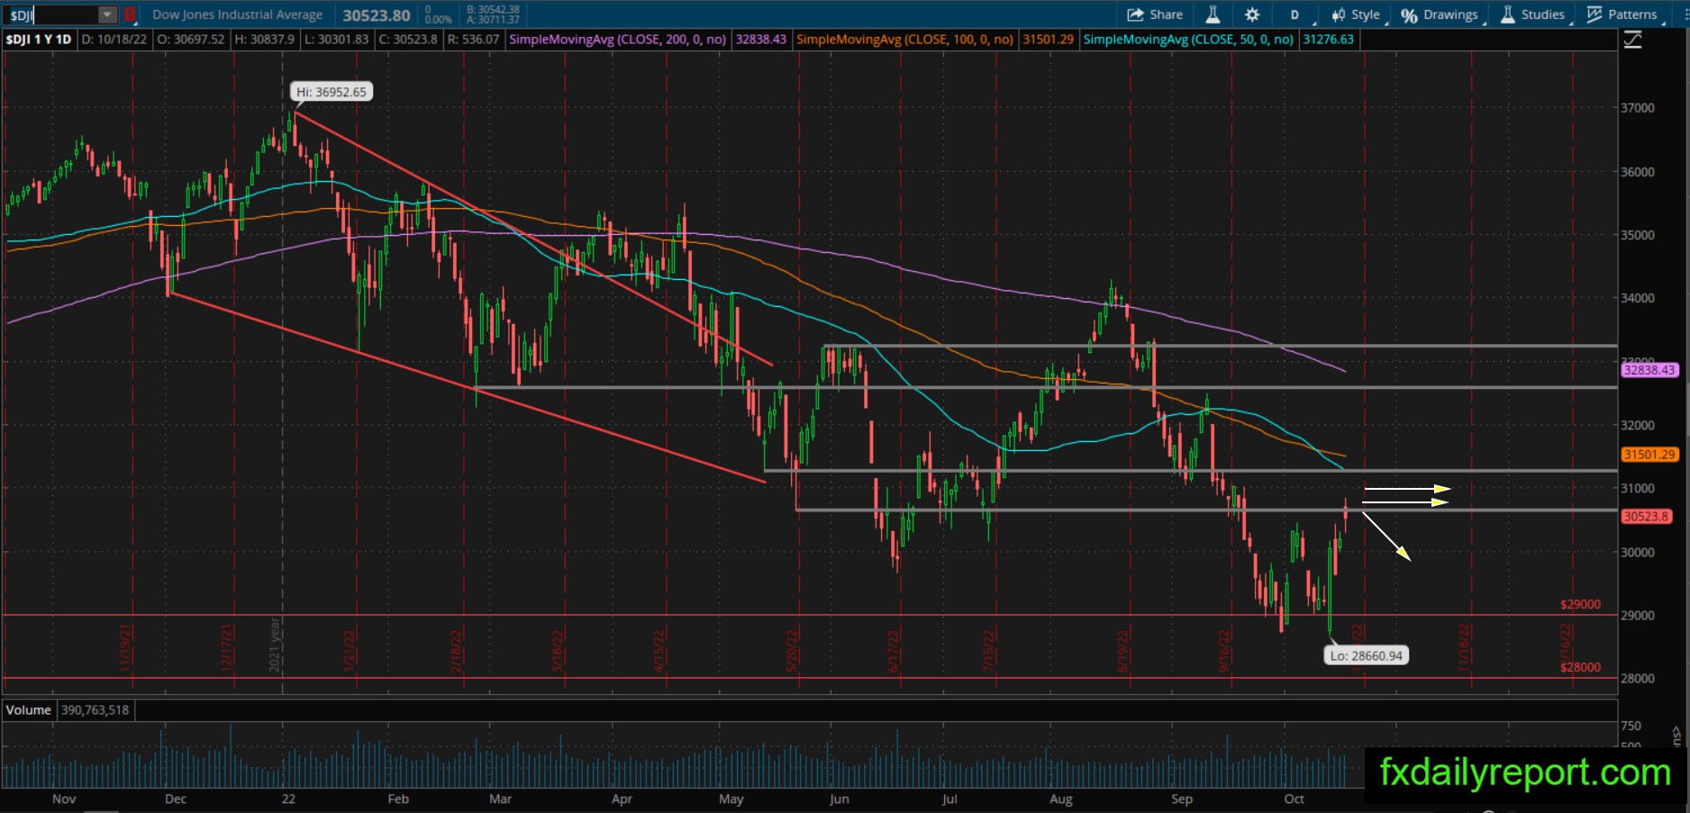The width and height of the screenshot is (1690, 813).
Task: Click the 37000 price axis tick
Action: point(1638,108)
